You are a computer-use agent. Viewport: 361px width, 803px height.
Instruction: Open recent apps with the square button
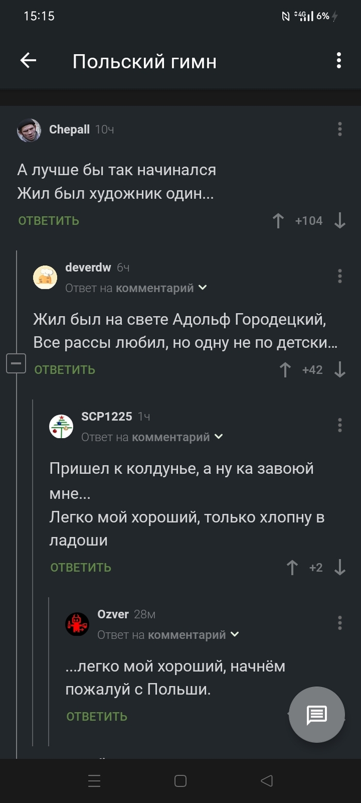[x=180, y=781]
